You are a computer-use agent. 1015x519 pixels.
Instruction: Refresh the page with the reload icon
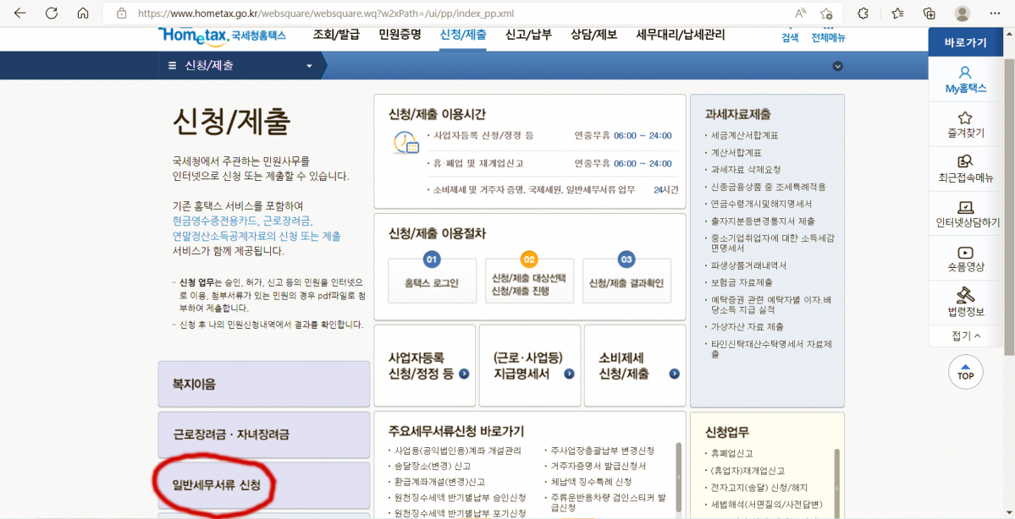(x=52, y=14)
